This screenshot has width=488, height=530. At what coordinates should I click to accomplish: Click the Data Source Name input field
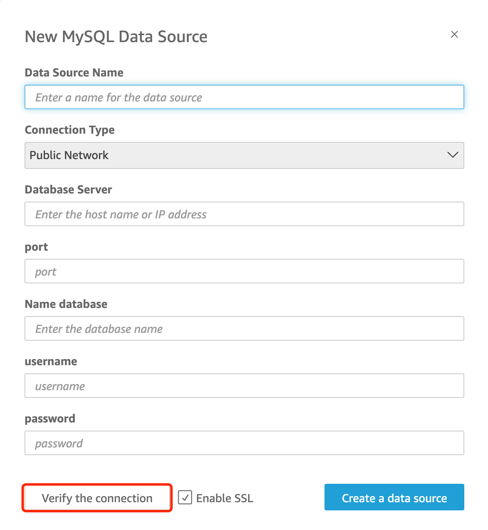click(244, 97)
